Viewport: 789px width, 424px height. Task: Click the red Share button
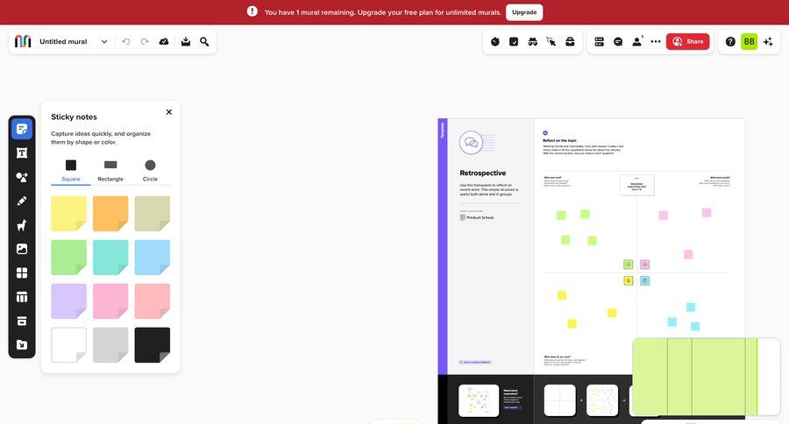[x=687, y=41]
